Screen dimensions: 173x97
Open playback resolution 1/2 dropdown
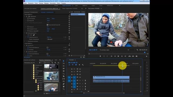pos(131,50)
